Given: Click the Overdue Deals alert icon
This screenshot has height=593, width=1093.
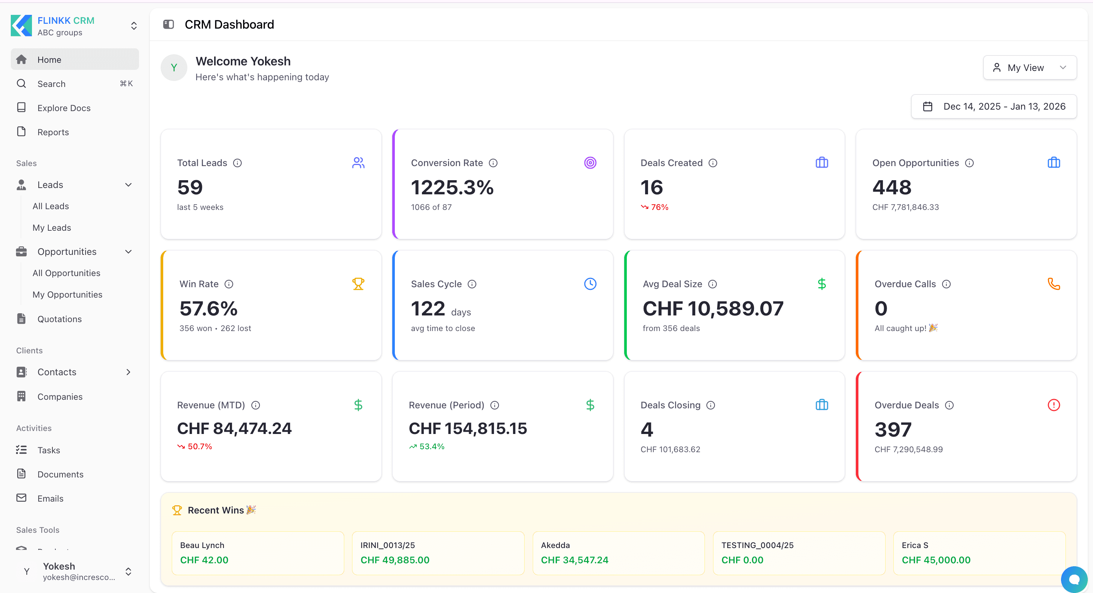Looking at the screenshot, I should coord(1054,405).
